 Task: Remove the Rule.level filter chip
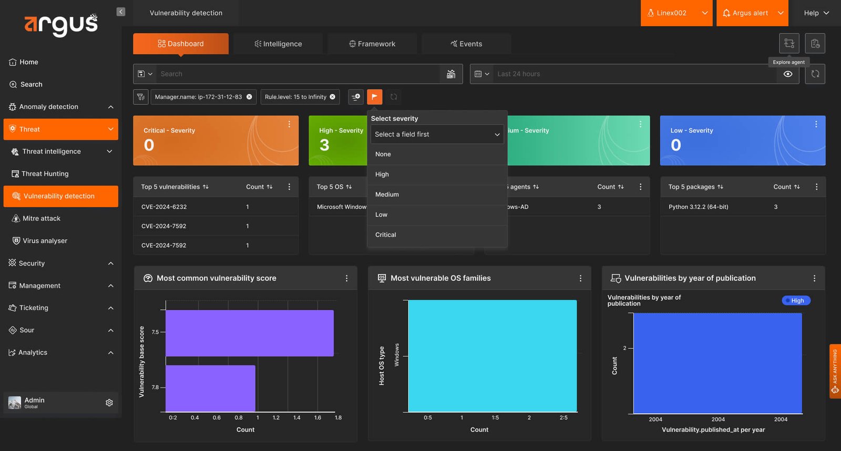click(x=332, y=97)
